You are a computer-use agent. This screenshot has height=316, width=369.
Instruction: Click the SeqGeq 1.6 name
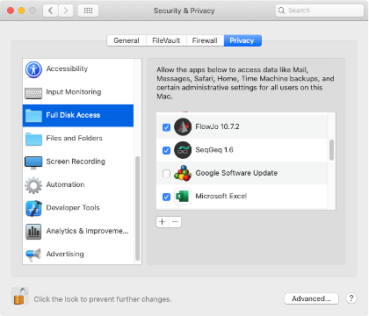coord(214,150)
